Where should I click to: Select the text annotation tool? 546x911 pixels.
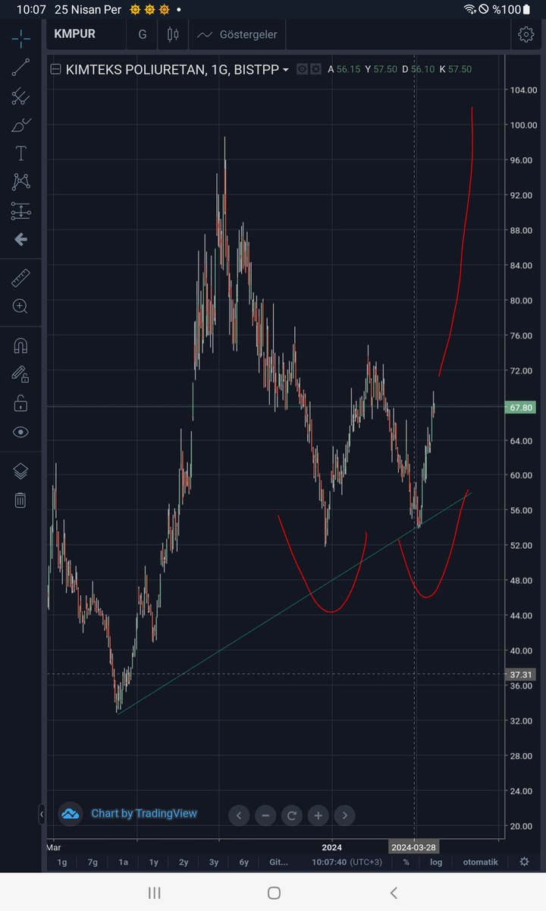pyautogui.click(x=20, y=153)
